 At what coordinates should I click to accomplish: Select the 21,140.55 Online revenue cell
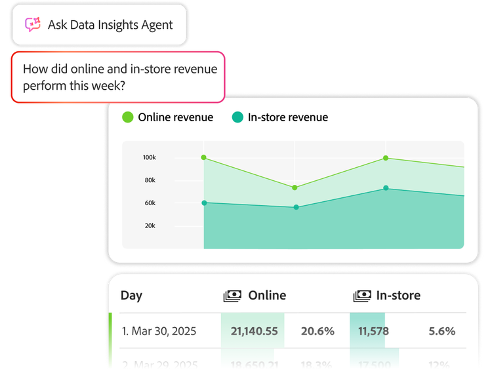pos(253,331)
